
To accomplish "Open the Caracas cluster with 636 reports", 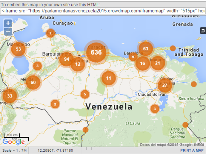I will (96, 52).
